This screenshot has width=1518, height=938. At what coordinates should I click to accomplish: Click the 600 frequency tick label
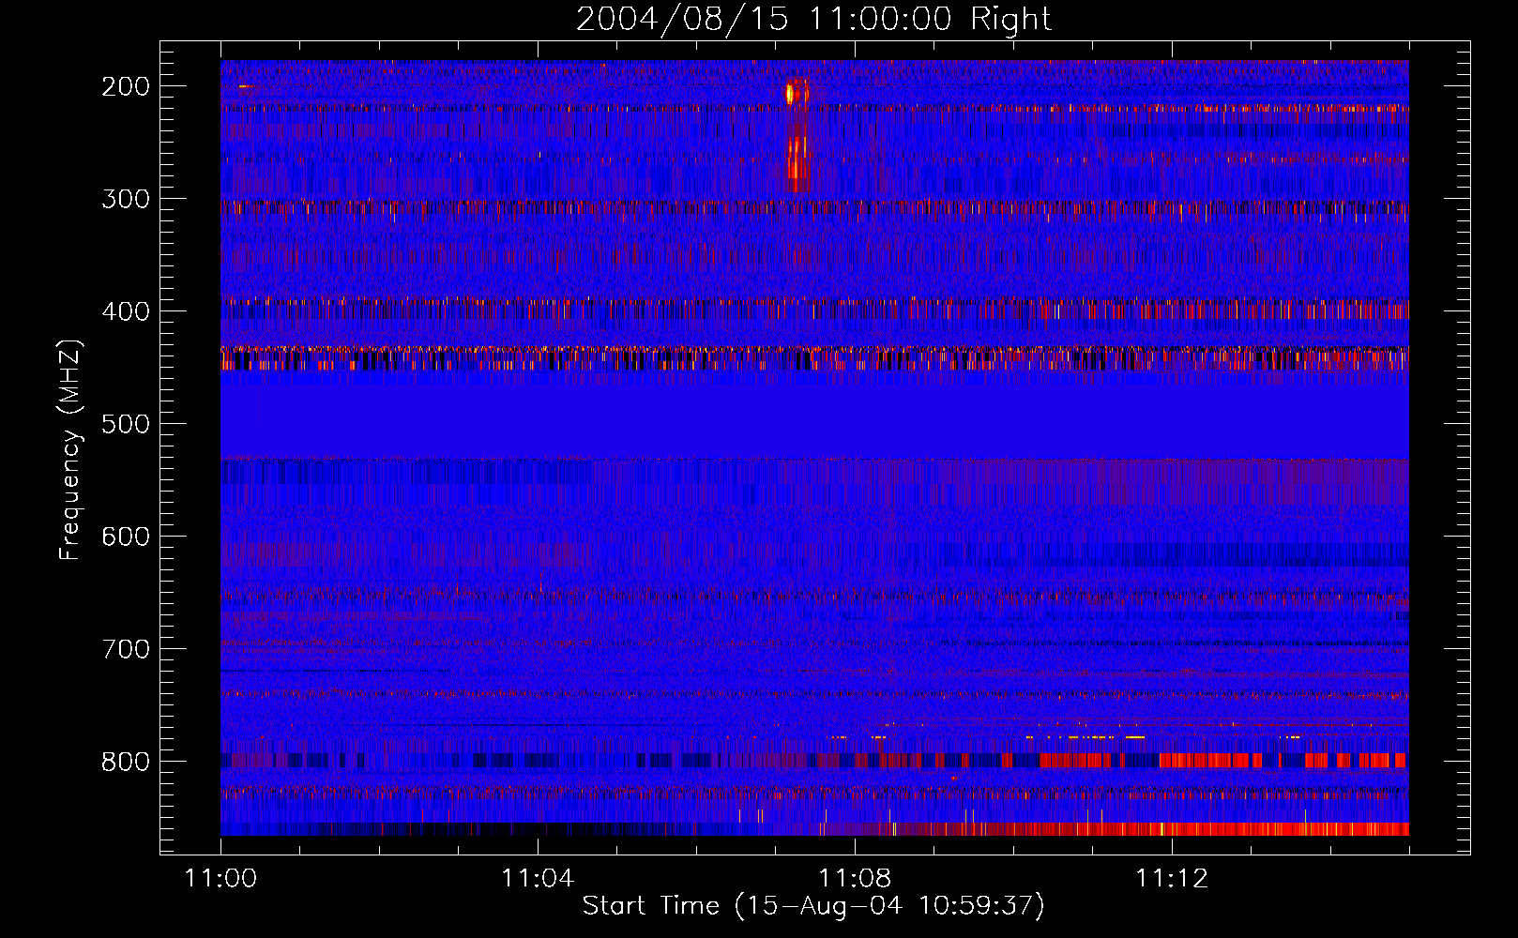pyautogui.click(x=126, y=537)
